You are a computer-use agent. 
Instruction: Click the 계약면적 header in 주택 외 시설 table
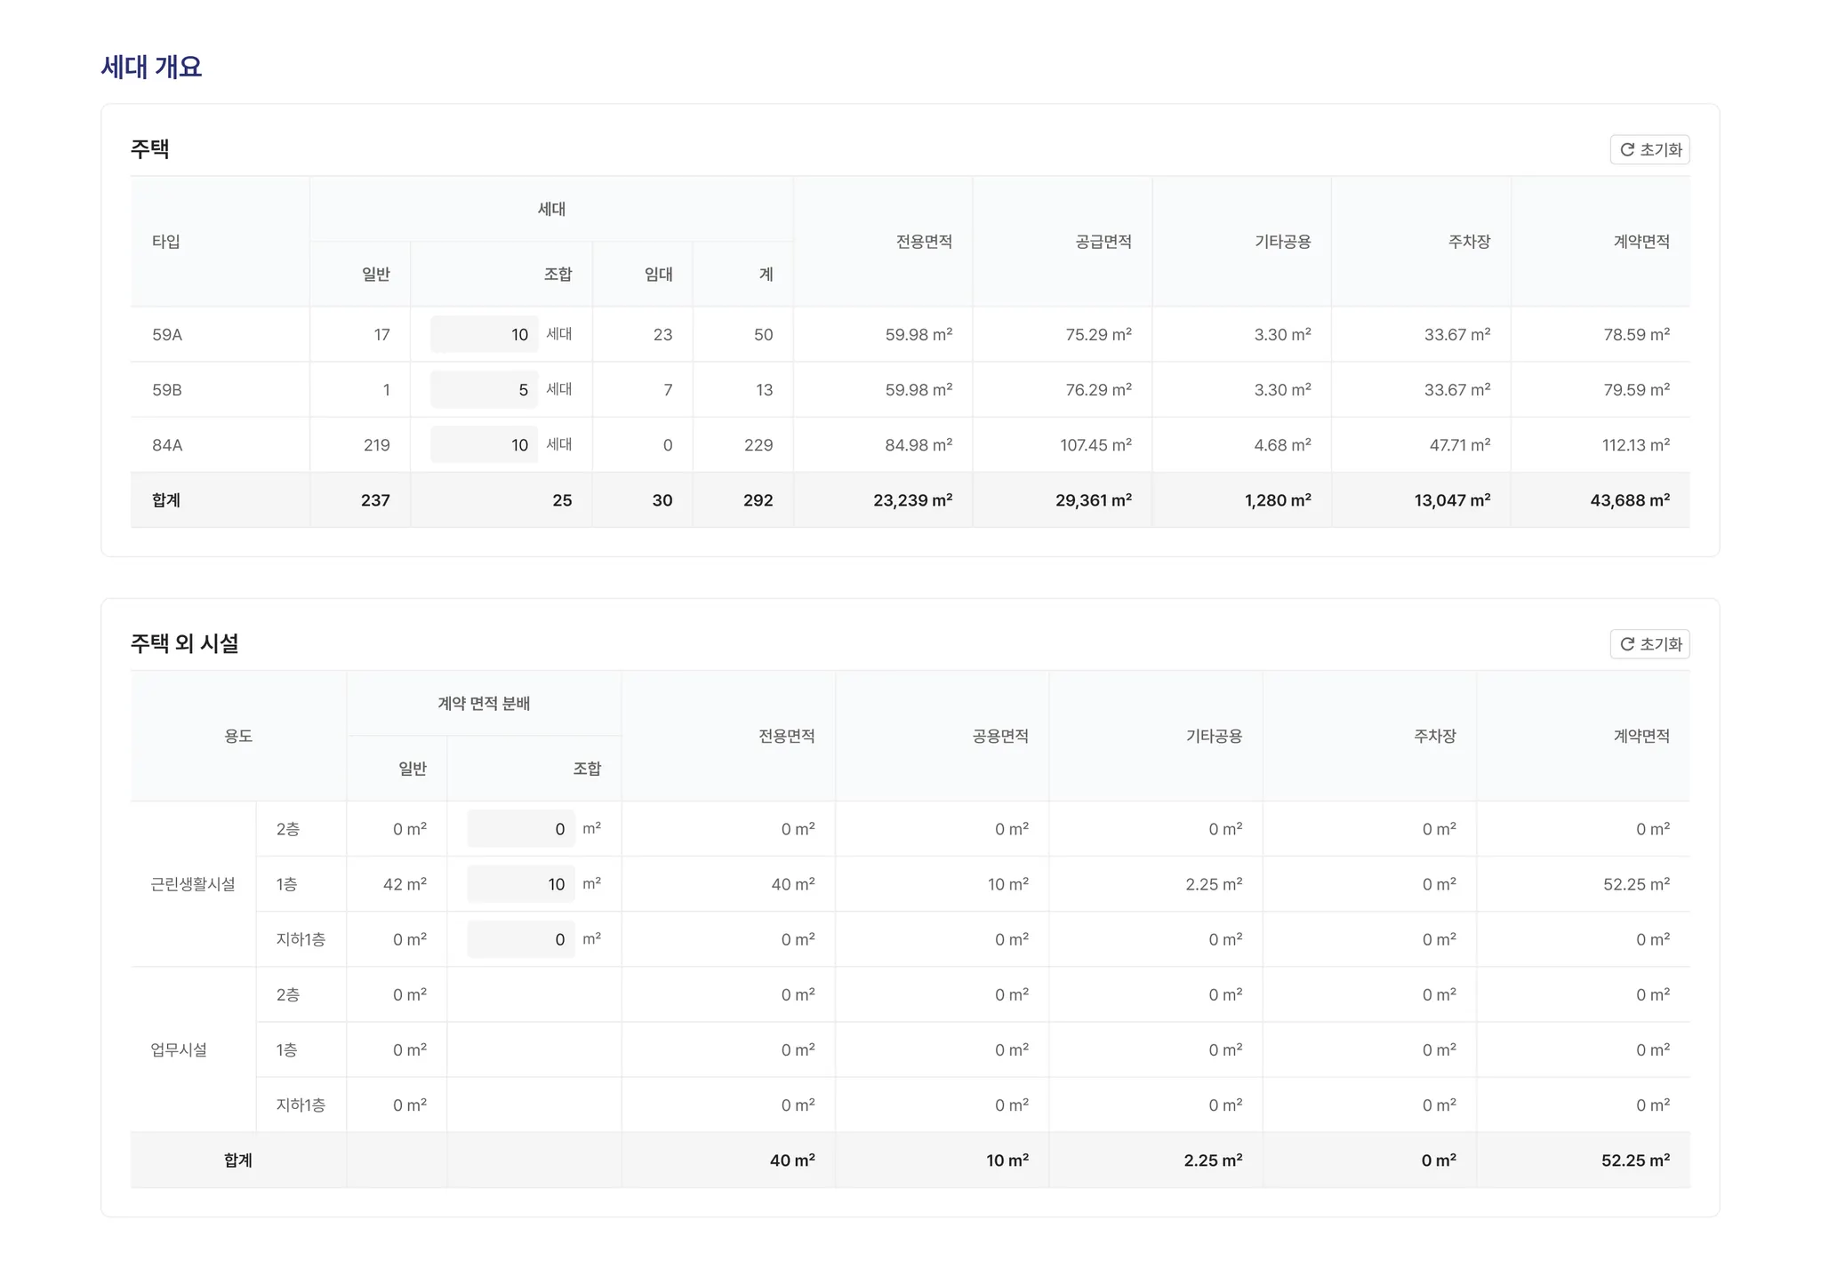tap(1641, 735)
